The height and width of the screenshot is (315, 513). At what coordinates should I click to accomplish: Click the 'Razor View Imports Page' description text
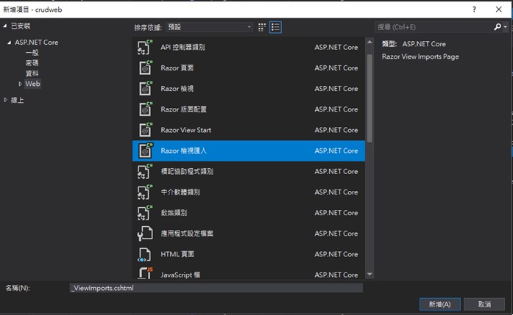click(x=420, y=57)
